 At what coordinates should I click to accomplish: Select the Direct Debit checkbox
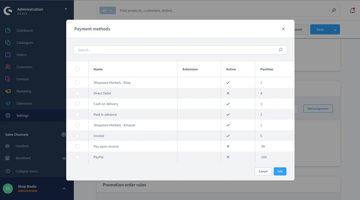click(x=77, y=93)
